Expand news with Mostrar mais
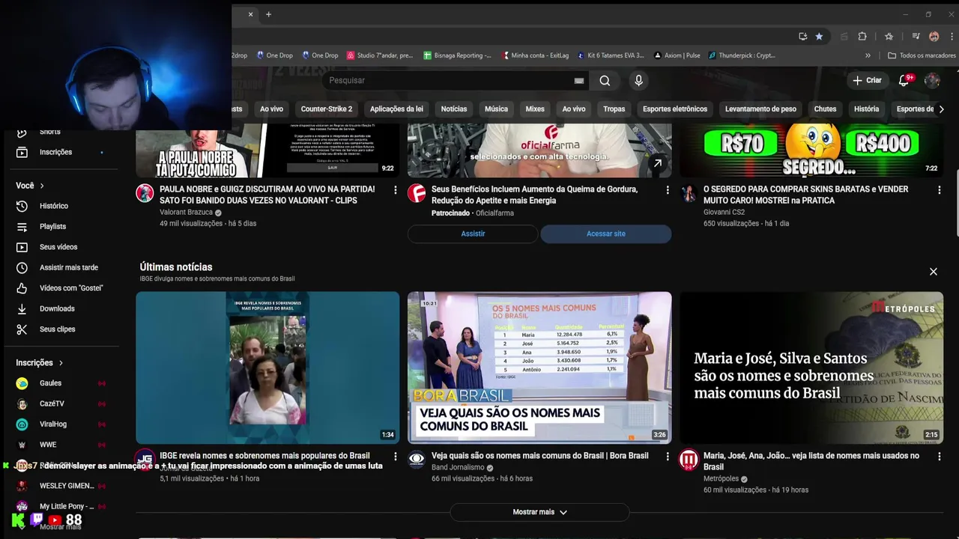 [539, 512]
